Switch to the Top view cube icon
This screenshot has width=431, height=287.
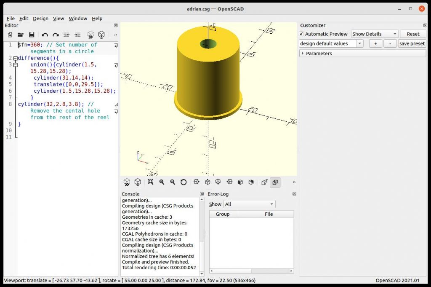[208, 182]
